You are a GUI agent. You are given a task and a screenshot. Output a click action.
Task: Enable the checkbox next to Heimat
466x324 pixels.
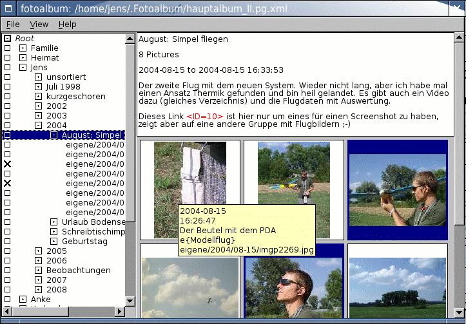coord(8,58)
